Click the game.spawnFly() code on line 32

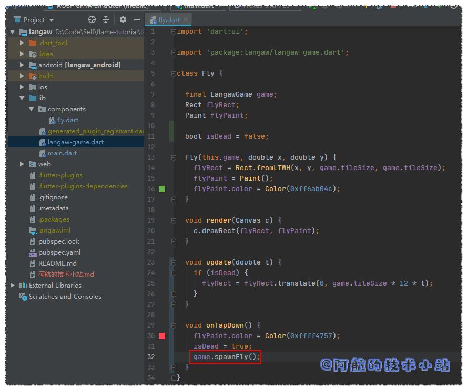click(x=227, y=357)
